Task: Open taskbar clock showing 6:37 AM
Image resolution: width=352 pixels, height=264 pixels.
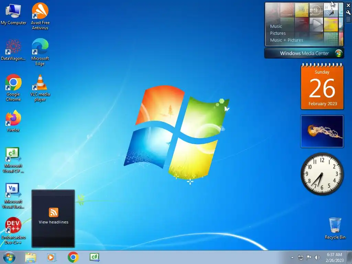Action: 334,257
